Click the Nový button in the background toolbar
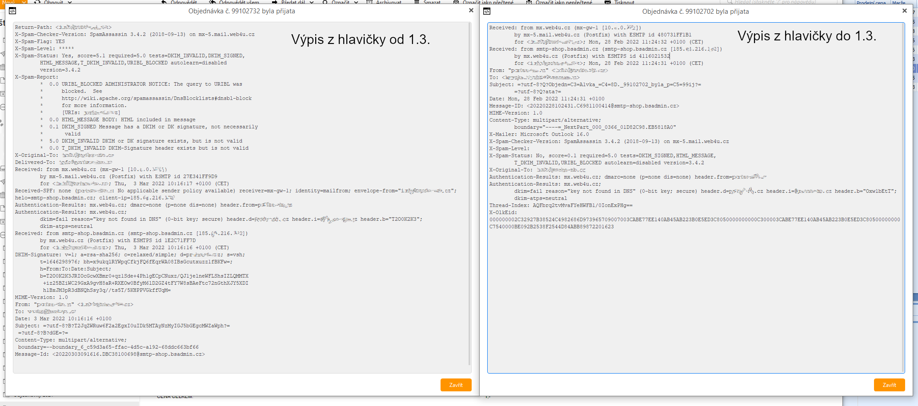 coord(9,2)
